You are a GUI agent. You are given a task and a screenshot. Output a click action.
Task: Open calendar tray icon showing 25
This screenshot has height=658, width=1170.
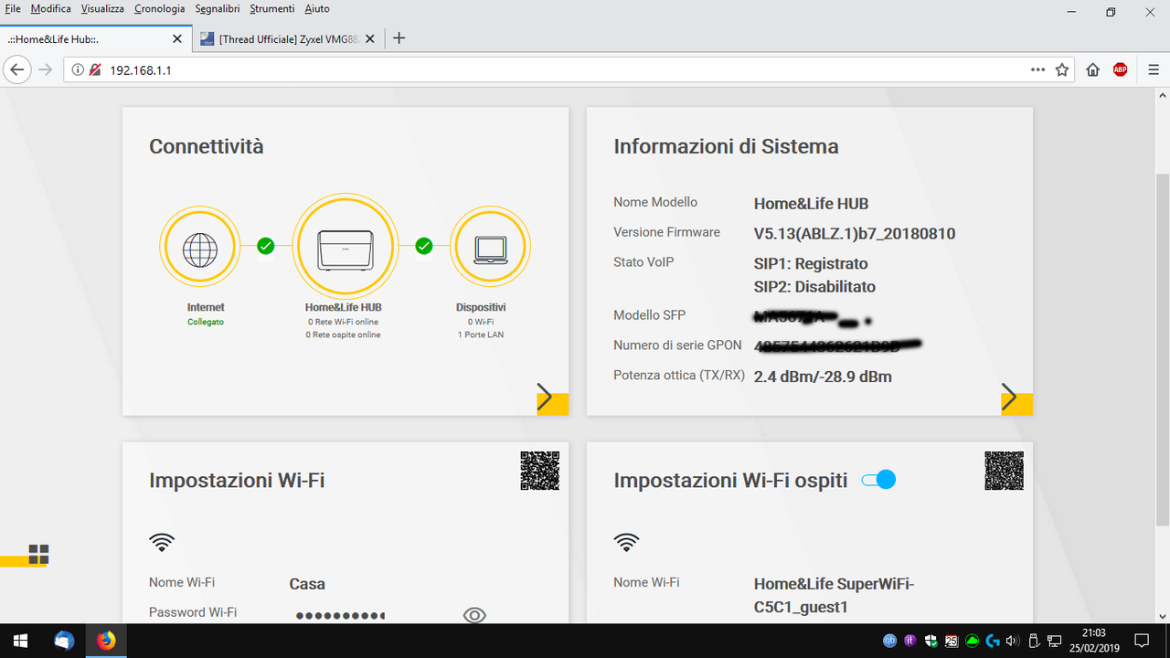pyautogui.click(x=952, y=641)
